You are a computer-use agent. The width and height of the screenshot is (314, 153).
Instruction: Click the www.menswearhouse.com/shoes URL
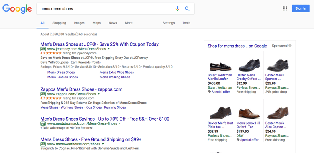(x=74, y=144)
